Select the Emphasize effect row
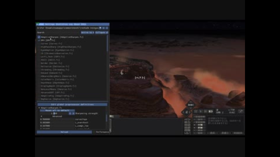Image resolution: width=280 pixels, height=157 pixels. (x=55, y=99)
